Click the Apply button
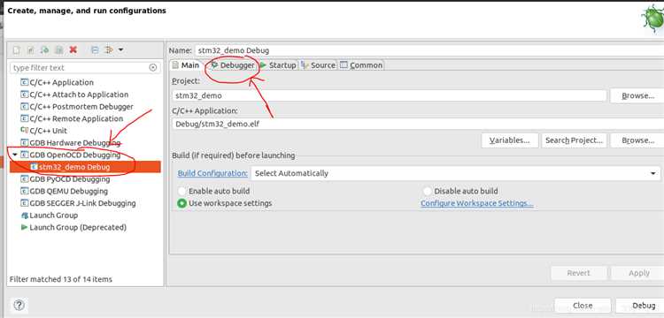 click(637, 273)
